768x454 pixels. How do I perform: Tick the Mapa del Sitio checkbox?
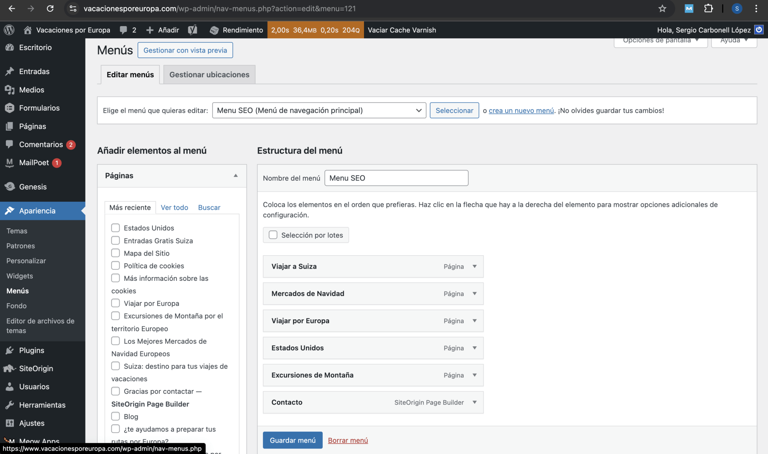115,253
